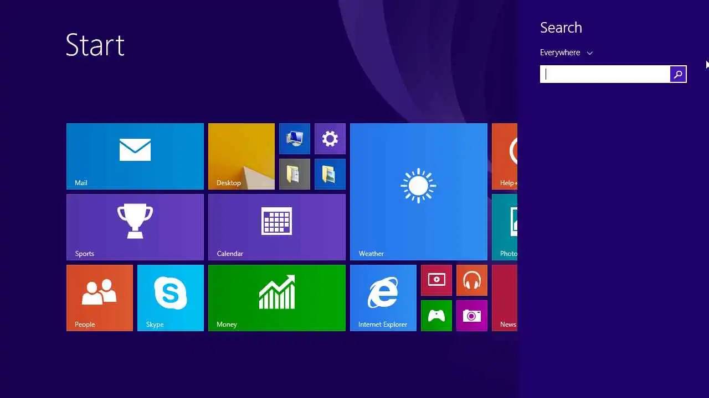
Task: Open the Documents folder tile
Action: point(295,174)
